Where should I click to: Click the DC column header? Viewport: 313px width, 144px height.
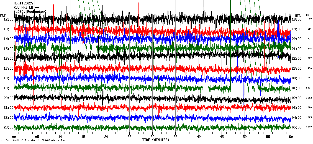(307, 15)
